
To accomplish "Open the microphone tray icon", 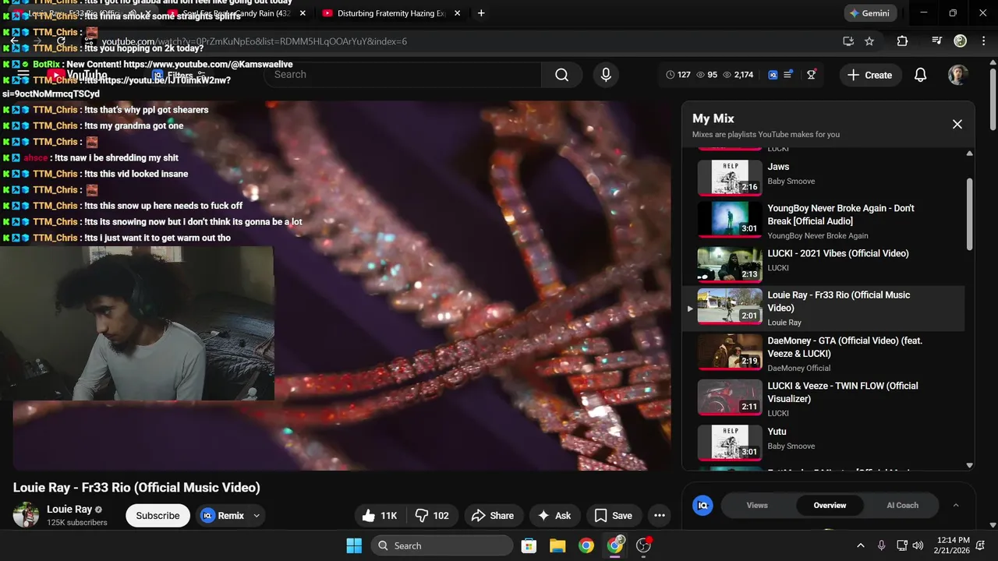I will click(882, 545).
